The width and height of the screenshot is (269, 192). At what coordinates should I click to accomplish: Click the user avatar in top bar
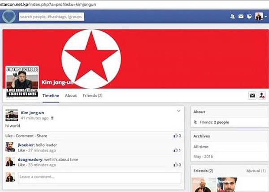coord(259,17)
